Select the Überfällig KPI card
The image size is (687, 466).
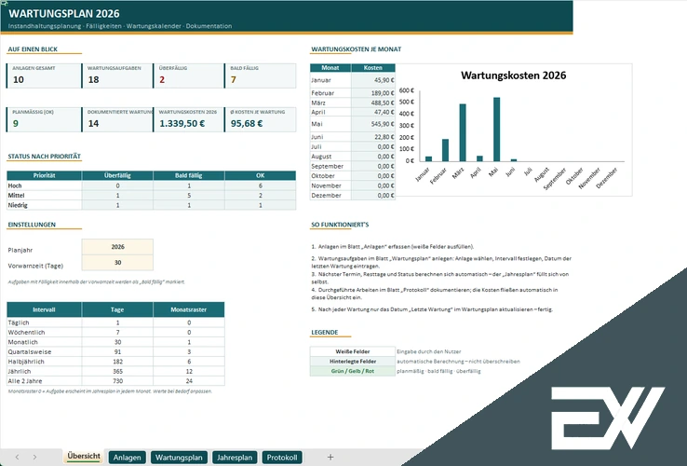pos(188,75)
